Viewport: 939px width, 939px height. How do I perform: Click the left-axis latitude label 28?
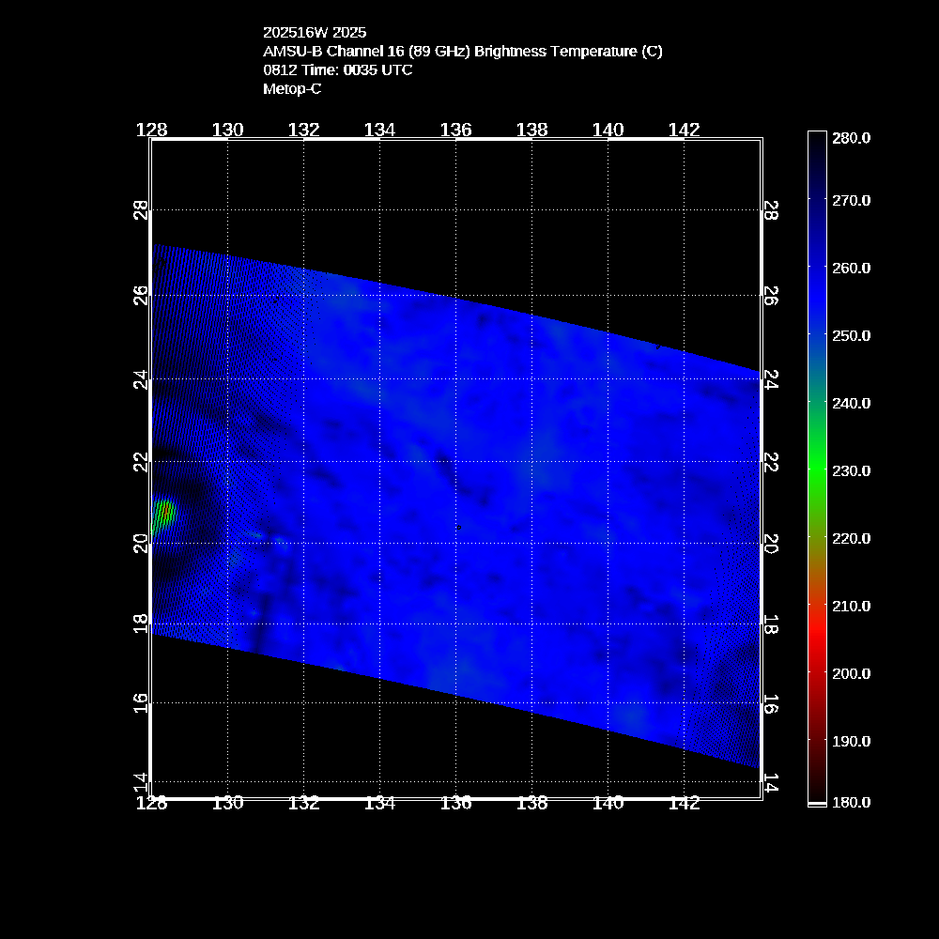(140, 210)
